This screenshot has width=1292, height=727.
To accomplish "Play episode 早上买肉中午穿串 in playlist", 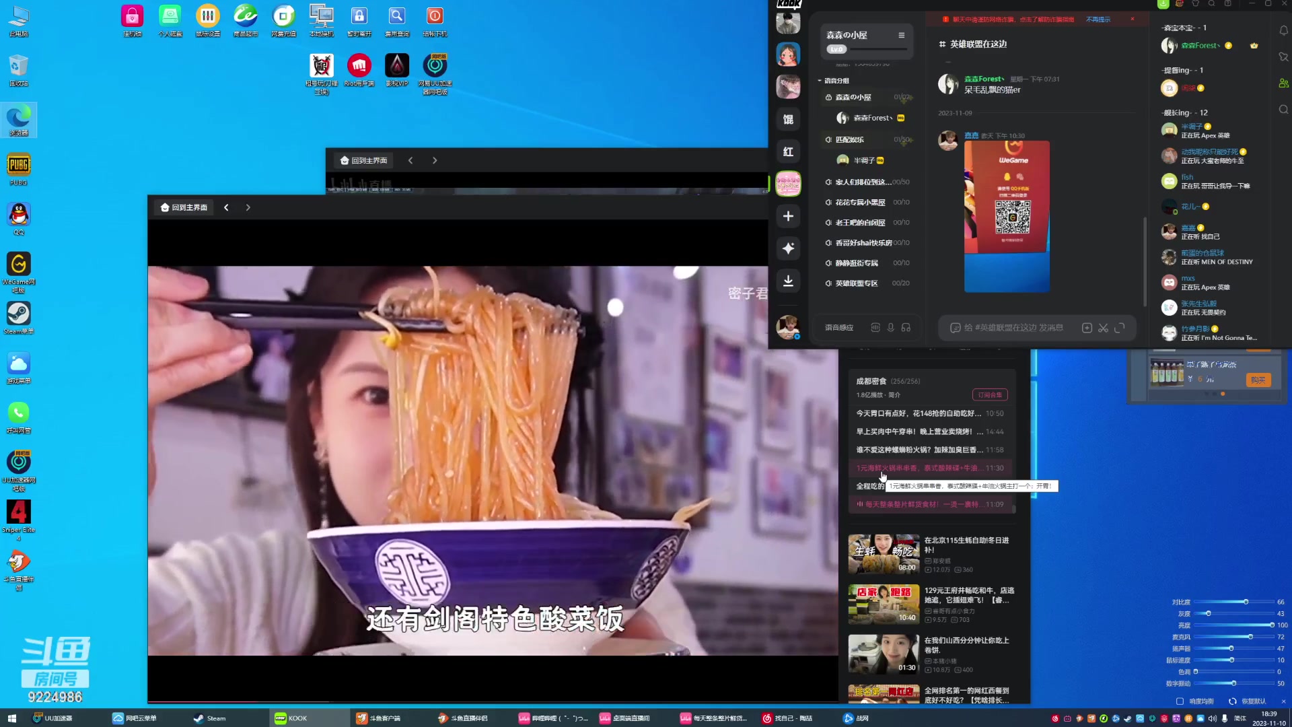I will point(930,431).
